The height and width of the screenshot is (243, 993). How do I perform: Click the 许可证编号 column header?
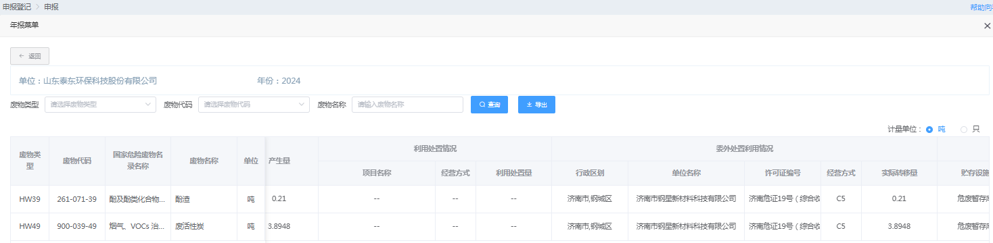(x=783, y=173)
